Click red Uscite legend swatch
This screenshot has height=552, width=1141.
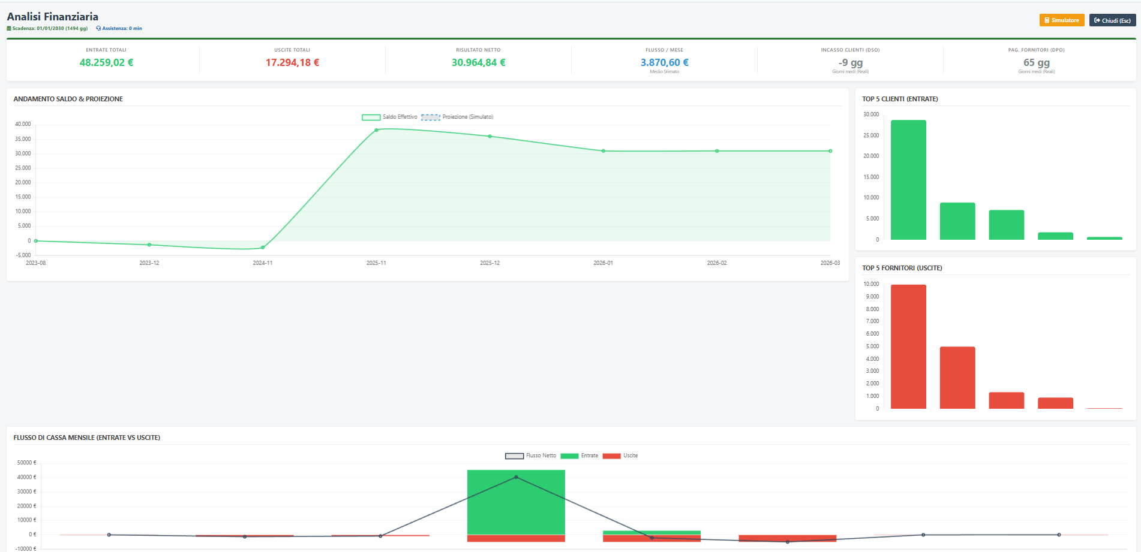[611, 456]
